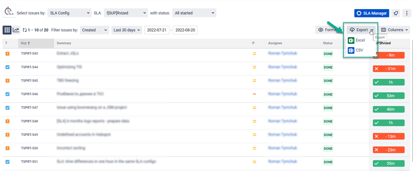The width and height of the screenshot is (413, 171).
Task: Open issue key TSPRT-545
Action: click(x=29, y=80)
